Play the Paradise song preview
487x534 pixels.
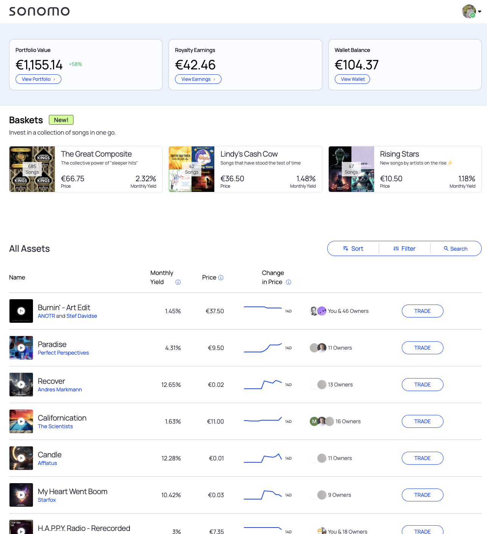(x=21, y=348)
